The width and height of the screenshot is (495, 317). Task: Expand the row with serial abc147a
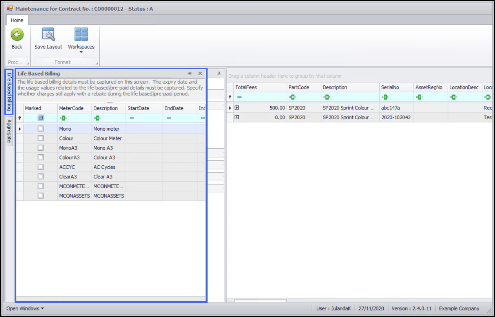[x=237, y=108]
